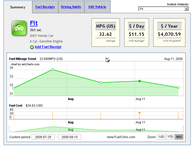Click the custom period end date 2008-08-15 field

click(x=70, y=137)
